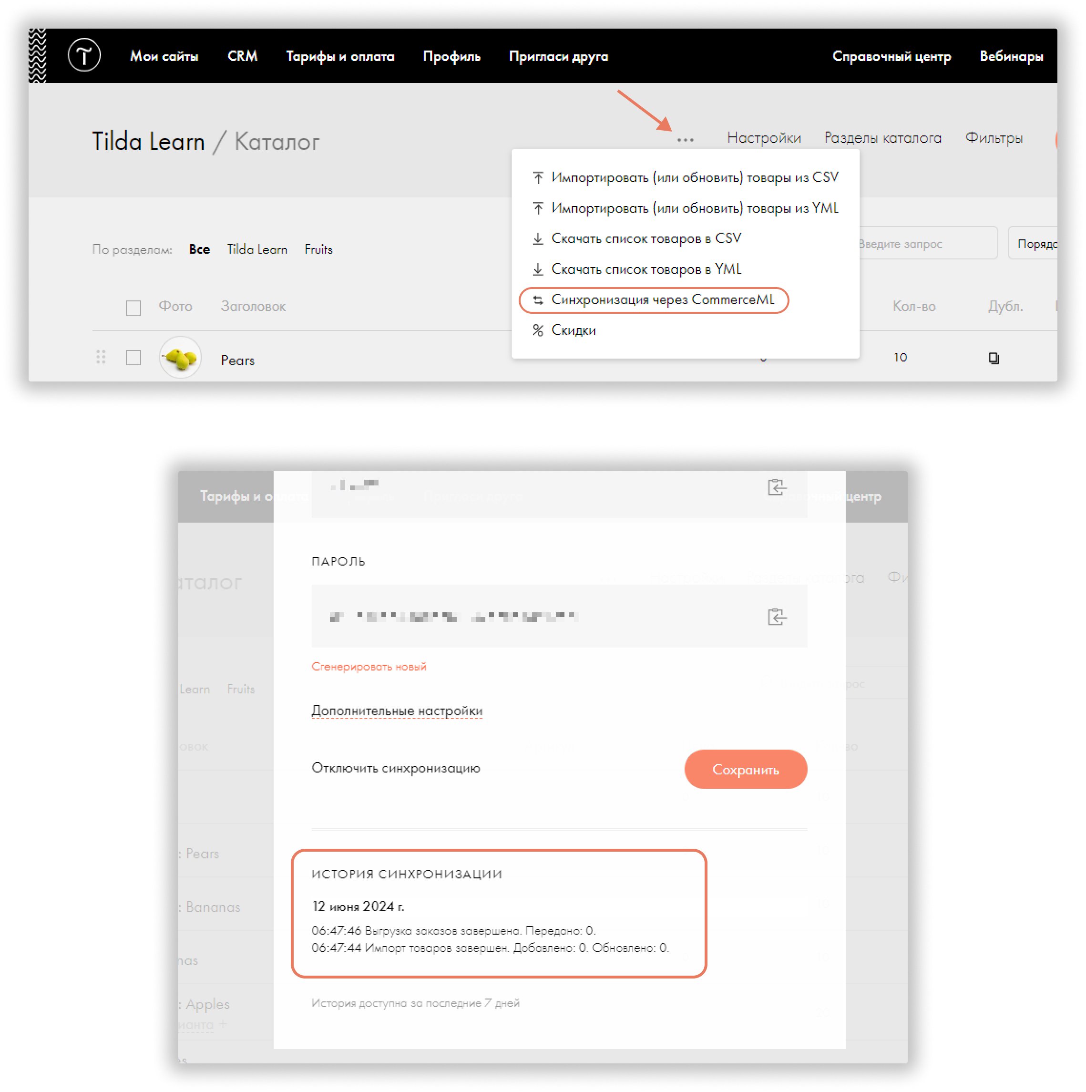
Task: Click duplicate icon in Pears row
Action: tap(994, 358)
